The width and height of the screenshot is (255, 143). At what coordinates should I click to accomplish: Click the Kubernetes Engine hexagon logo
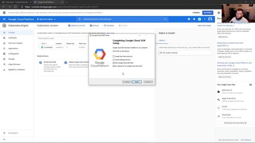pos(4,25)
